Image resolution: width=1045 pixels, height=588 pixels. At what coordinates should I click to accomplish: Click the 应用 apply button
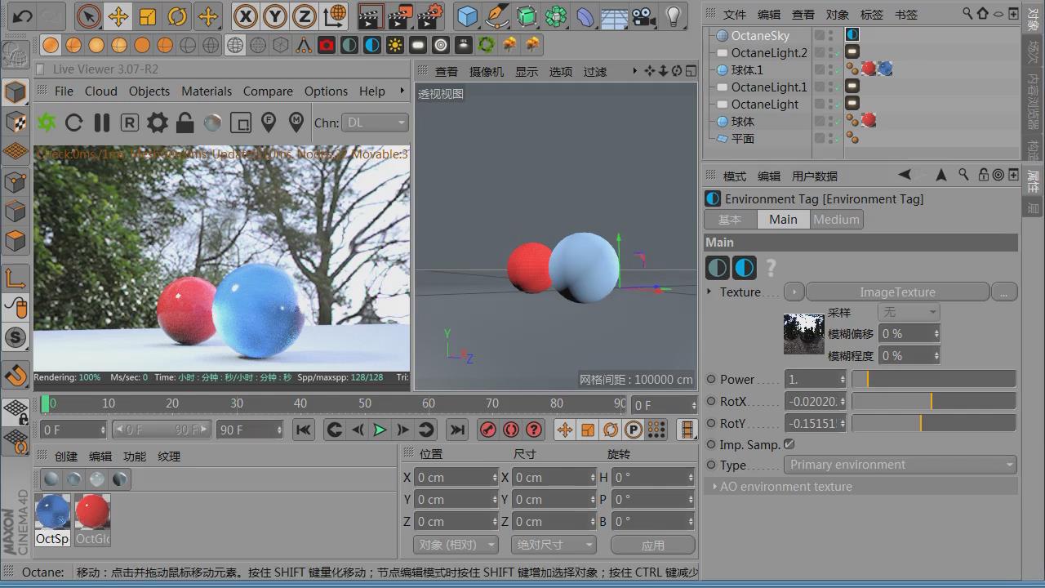coord(653,545)
